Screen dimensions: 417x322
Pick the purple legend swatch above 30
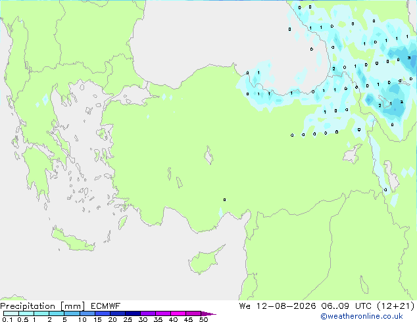[148, 313]
